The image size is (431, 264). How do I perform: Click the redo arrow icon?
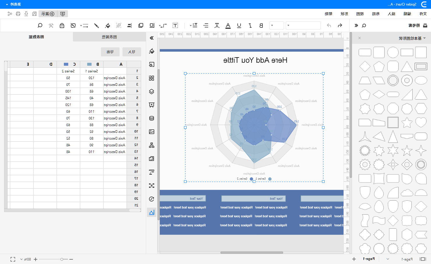(329, 25)
